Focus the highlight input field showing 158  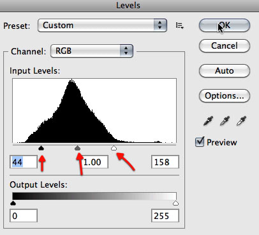(x=165, y=162)
